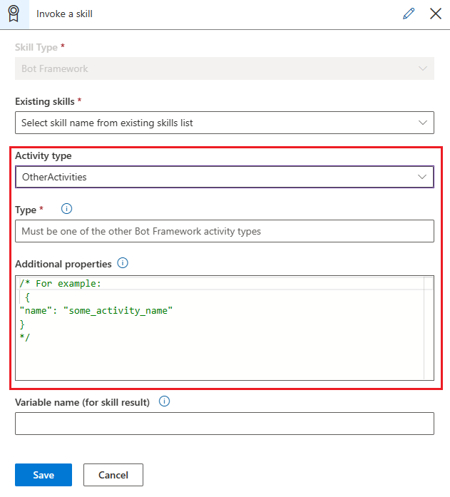Click the "Invoke a skill" title text
This screenshot has width=450, height=497.
(x=65, y=14)
